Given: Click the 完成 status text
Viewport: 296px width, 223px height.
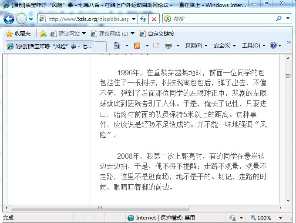Looking at the screenshot, I should point(8,218).
